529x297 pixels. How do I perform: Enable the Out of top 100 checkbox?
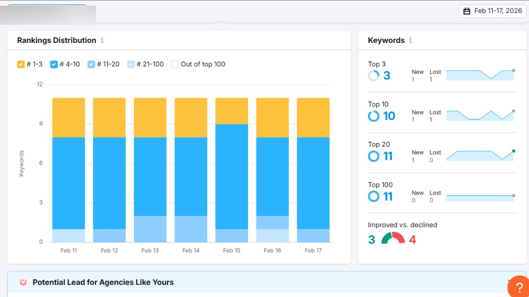click(175, 64)
